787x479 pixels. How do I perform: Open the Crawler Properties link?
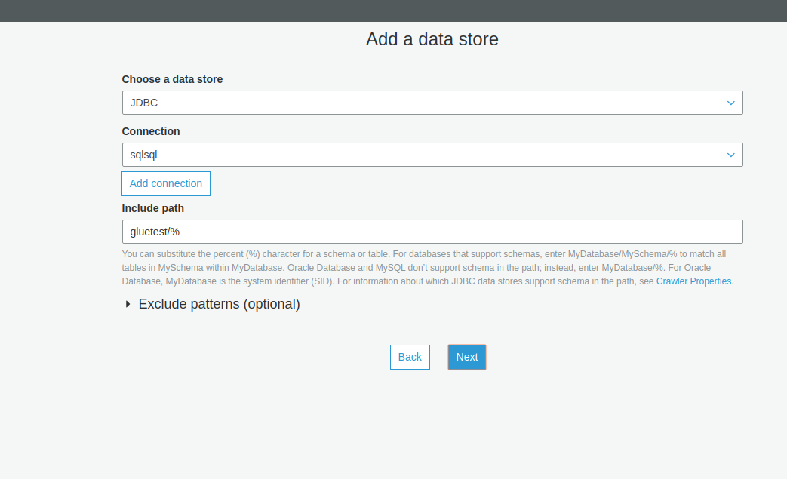(693, 281)
